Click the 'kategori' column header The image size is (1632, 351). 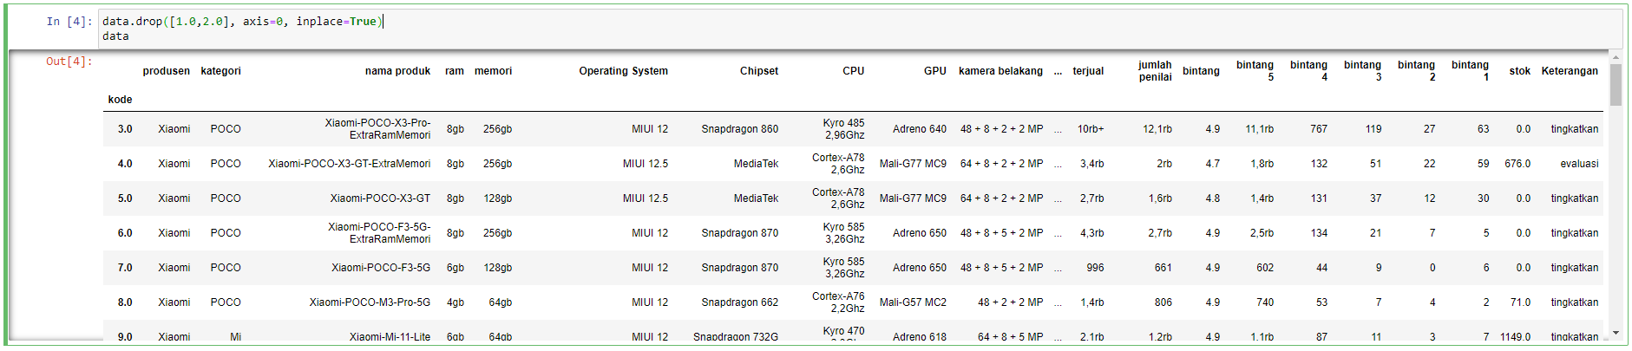221,71
